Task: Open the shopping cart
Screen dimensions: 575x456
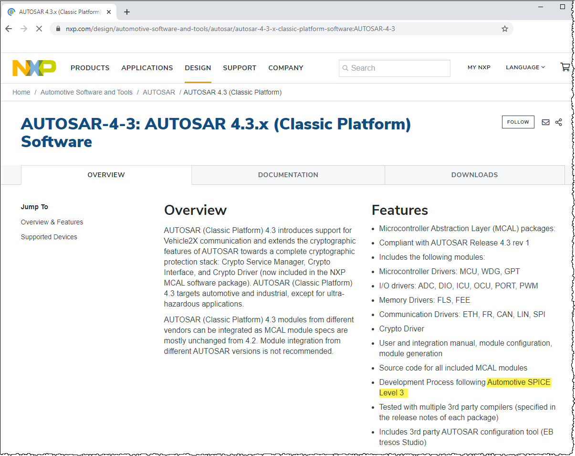Action: [565, 67]
